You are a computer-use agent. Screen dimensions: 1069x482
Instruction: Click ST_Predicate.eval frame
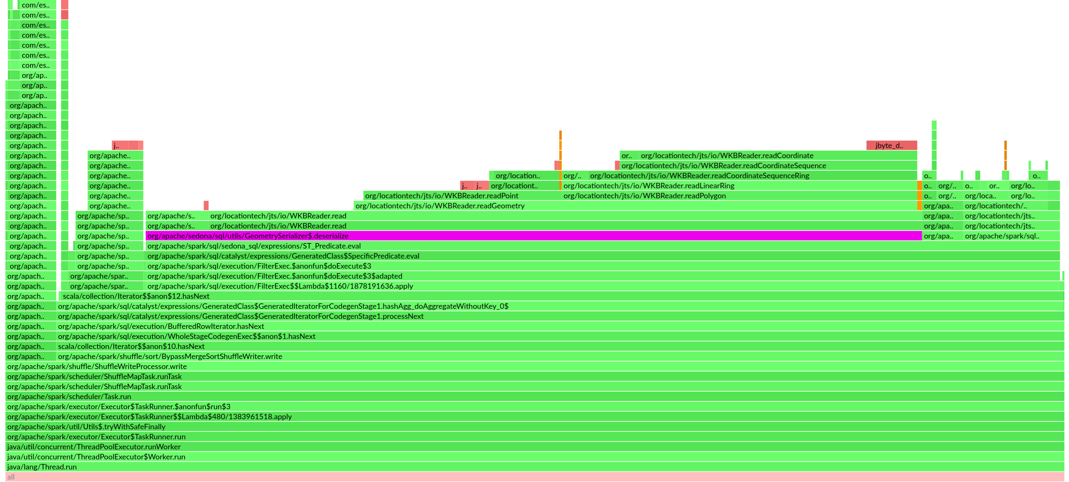pyautogui.click(x=603, y=246)
